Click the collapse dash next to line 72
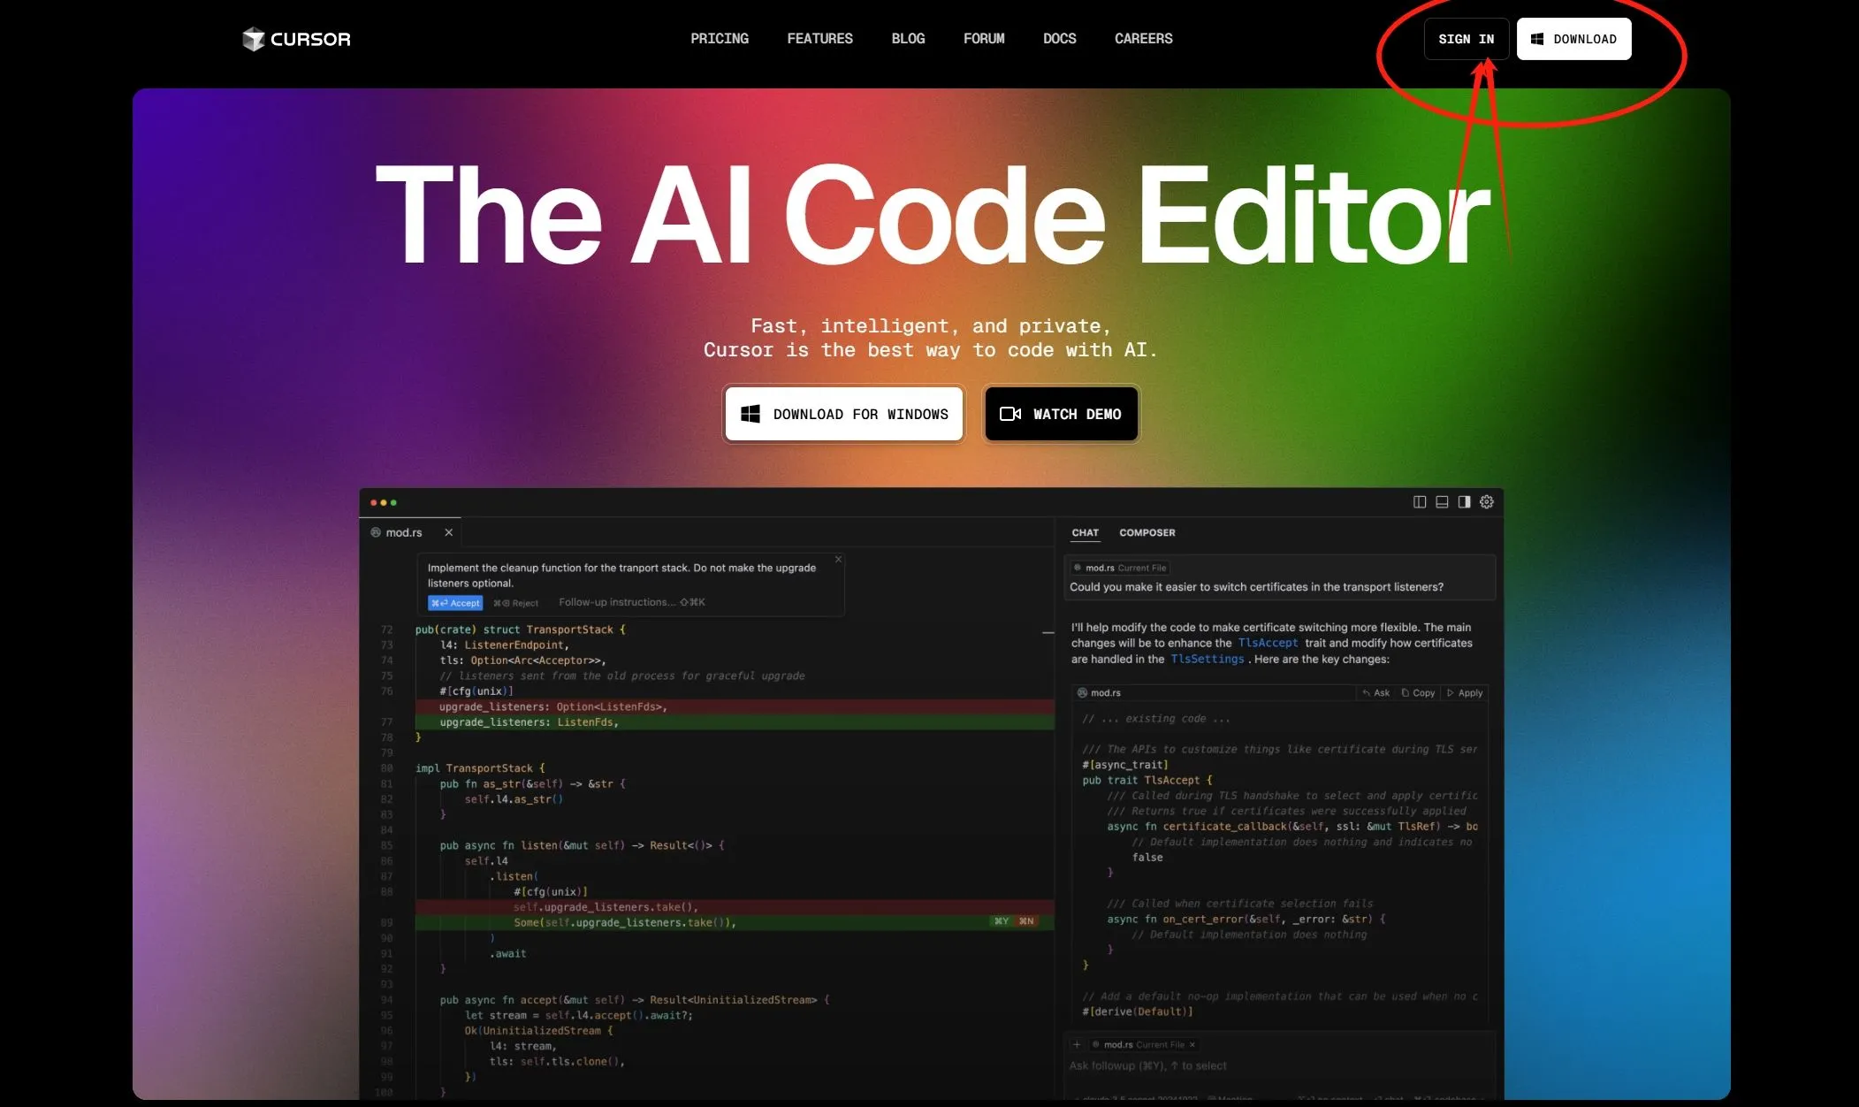The width and height of the screenshot is (1859, 1107). click(1048, 632)
